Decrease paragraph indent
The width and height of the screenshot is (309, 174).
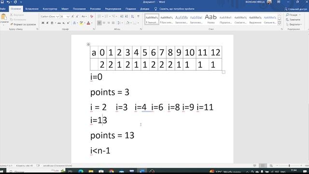pos(122,16)
